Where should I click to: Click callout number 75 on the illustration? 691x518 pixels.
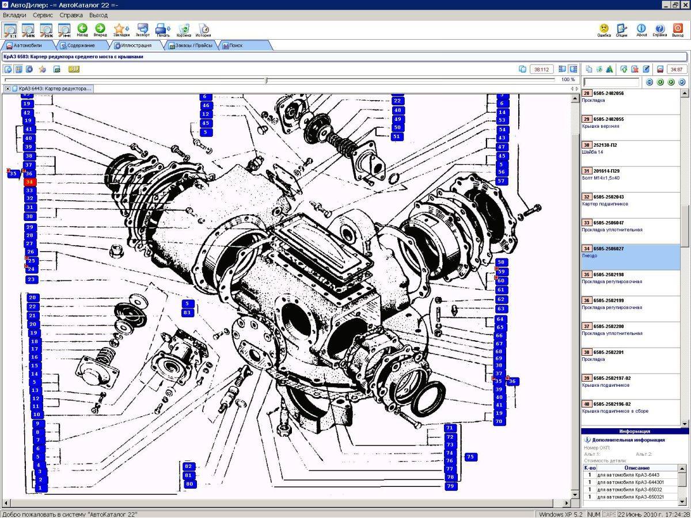tap(470, 457)
